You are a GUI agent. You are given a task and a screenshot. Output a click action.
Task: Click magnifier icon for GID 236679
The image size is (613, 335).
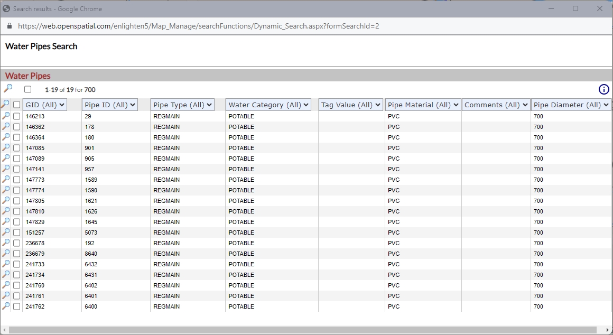click(6, 253)
